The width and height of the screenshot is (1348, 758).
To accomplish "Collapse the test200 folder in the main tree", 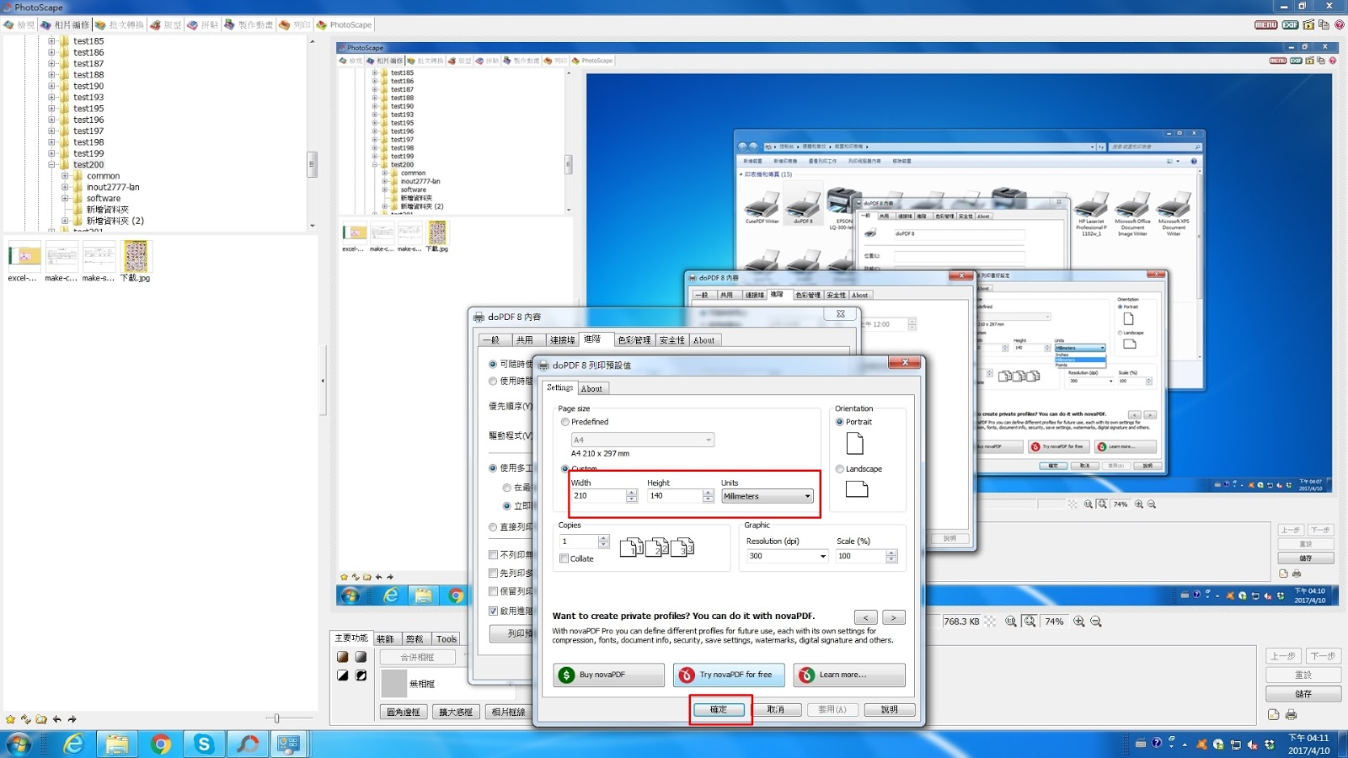I will (51, 164).
